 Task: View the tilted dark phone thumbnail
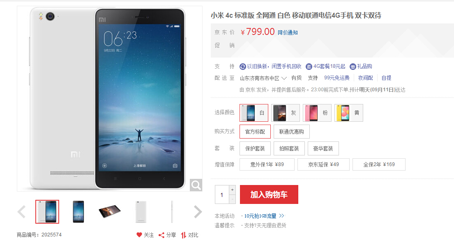pyautogui.click(x=109, y=212)
